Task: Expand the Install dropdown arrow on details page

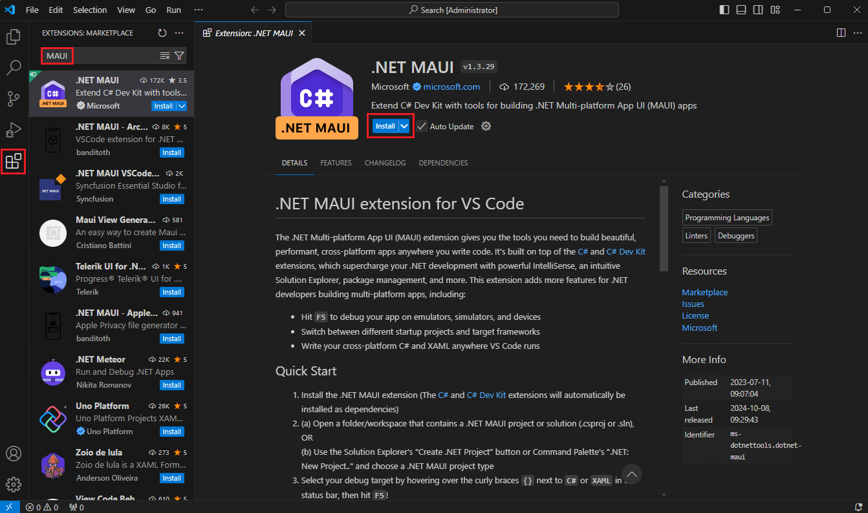Action: click(x=405, y=127)
